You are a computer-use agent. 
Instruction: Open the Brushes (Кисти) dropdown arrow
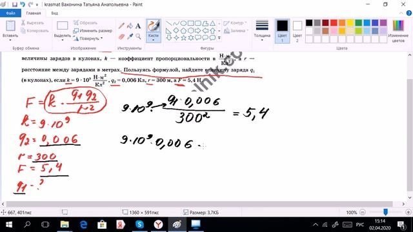pyautogui.click(x=154, y=40)
